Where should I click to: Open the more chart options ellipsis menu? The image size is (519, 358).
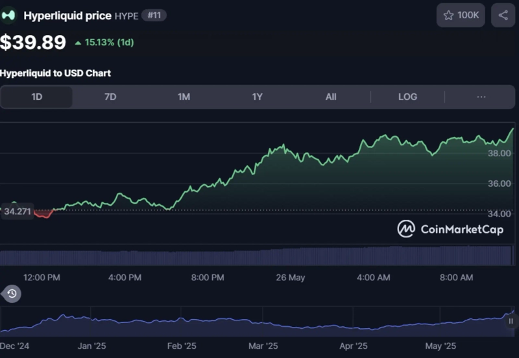(x=481, y=97)
